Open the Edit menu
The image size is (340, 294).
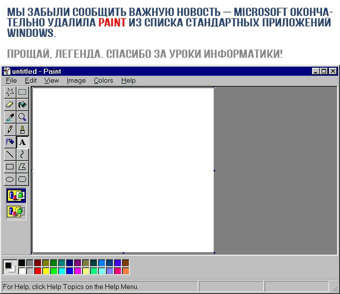pyautogui.click(x=30, y=81)
